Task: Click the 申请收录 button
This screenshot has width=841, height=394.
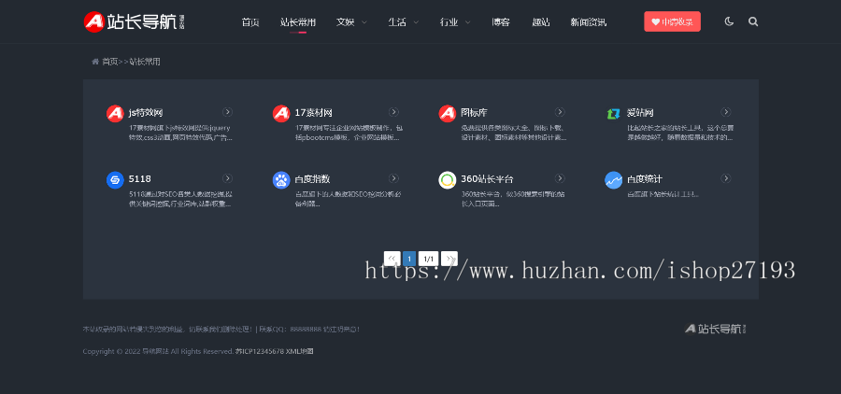Action: point(672,22)
